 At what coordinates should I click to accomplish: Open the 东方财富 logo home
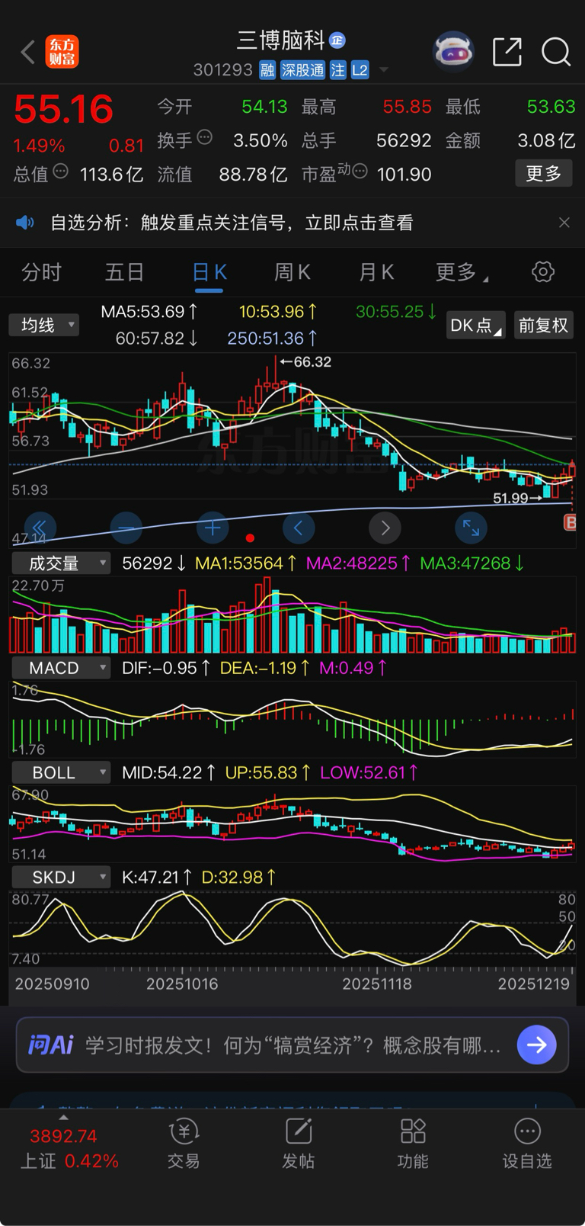pyautogui.click(x=62, y=52)
